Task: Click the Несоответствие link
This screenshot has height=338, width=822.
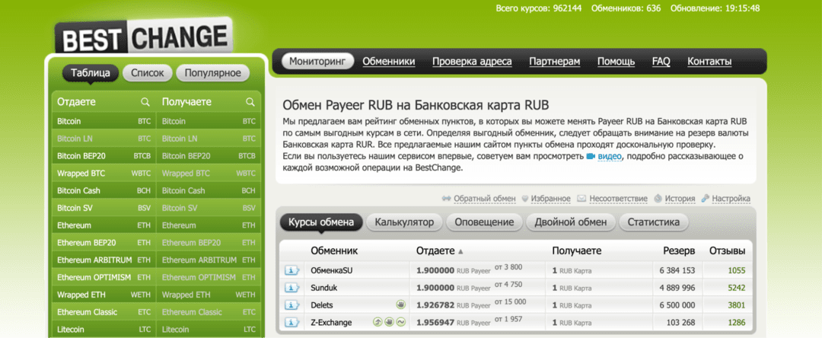Action: coord(618,199)
